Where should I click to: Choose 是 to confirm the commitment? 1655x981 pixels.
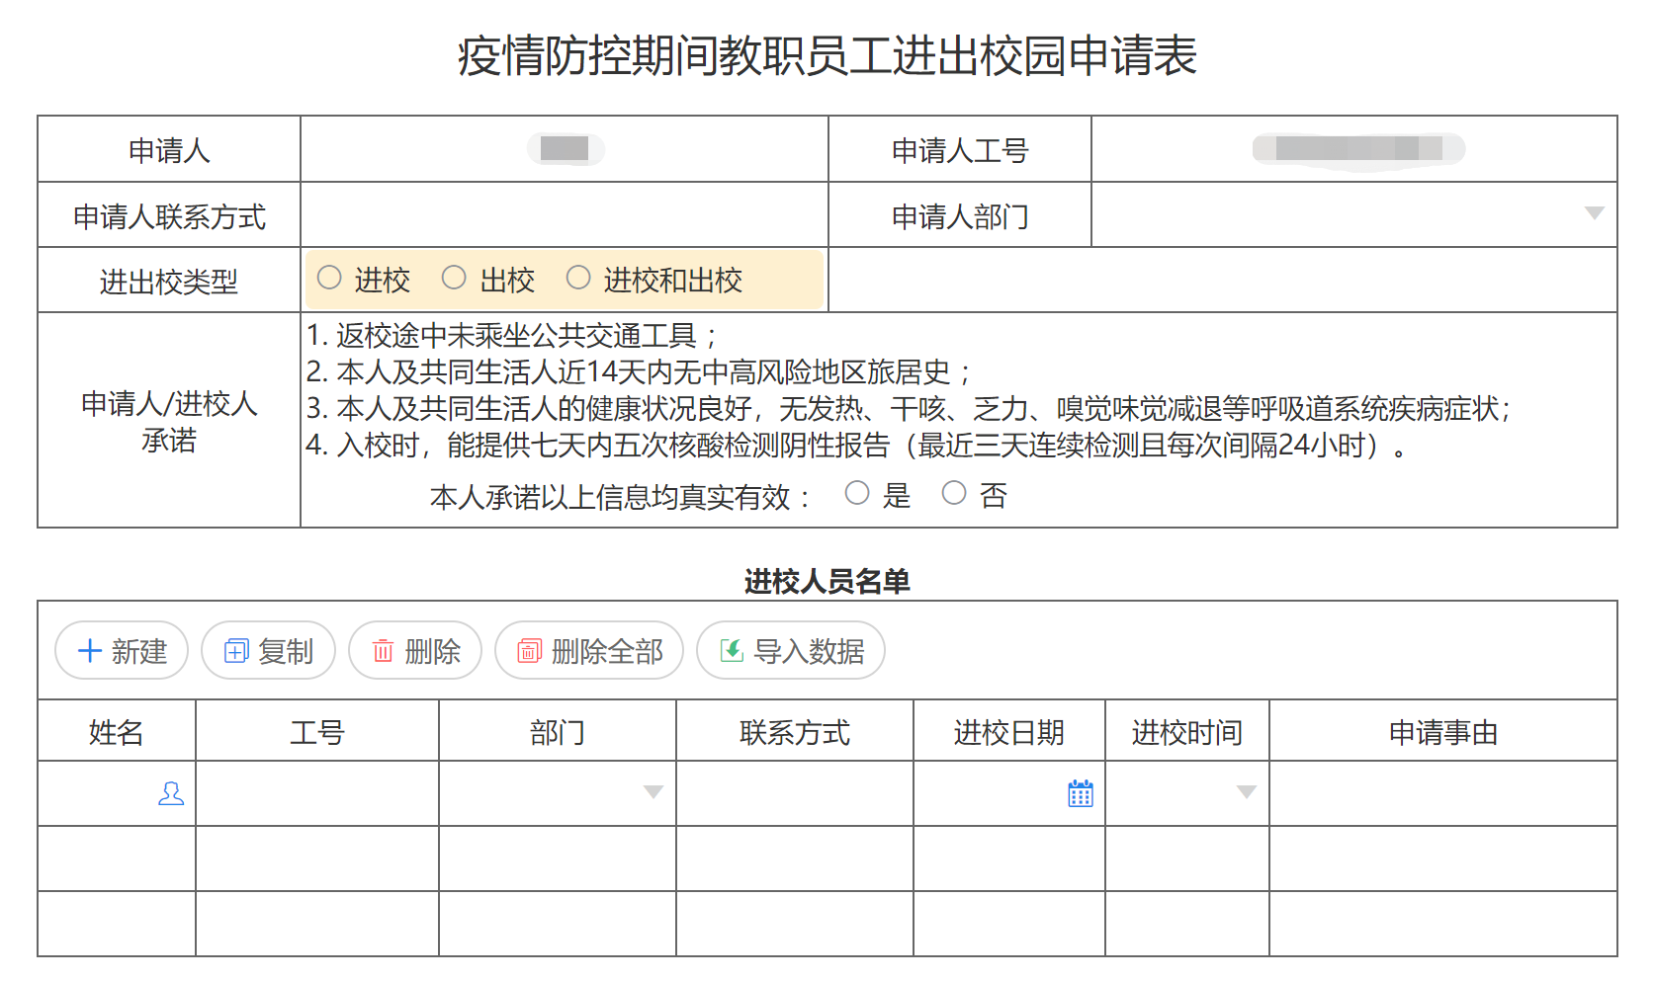857,493
